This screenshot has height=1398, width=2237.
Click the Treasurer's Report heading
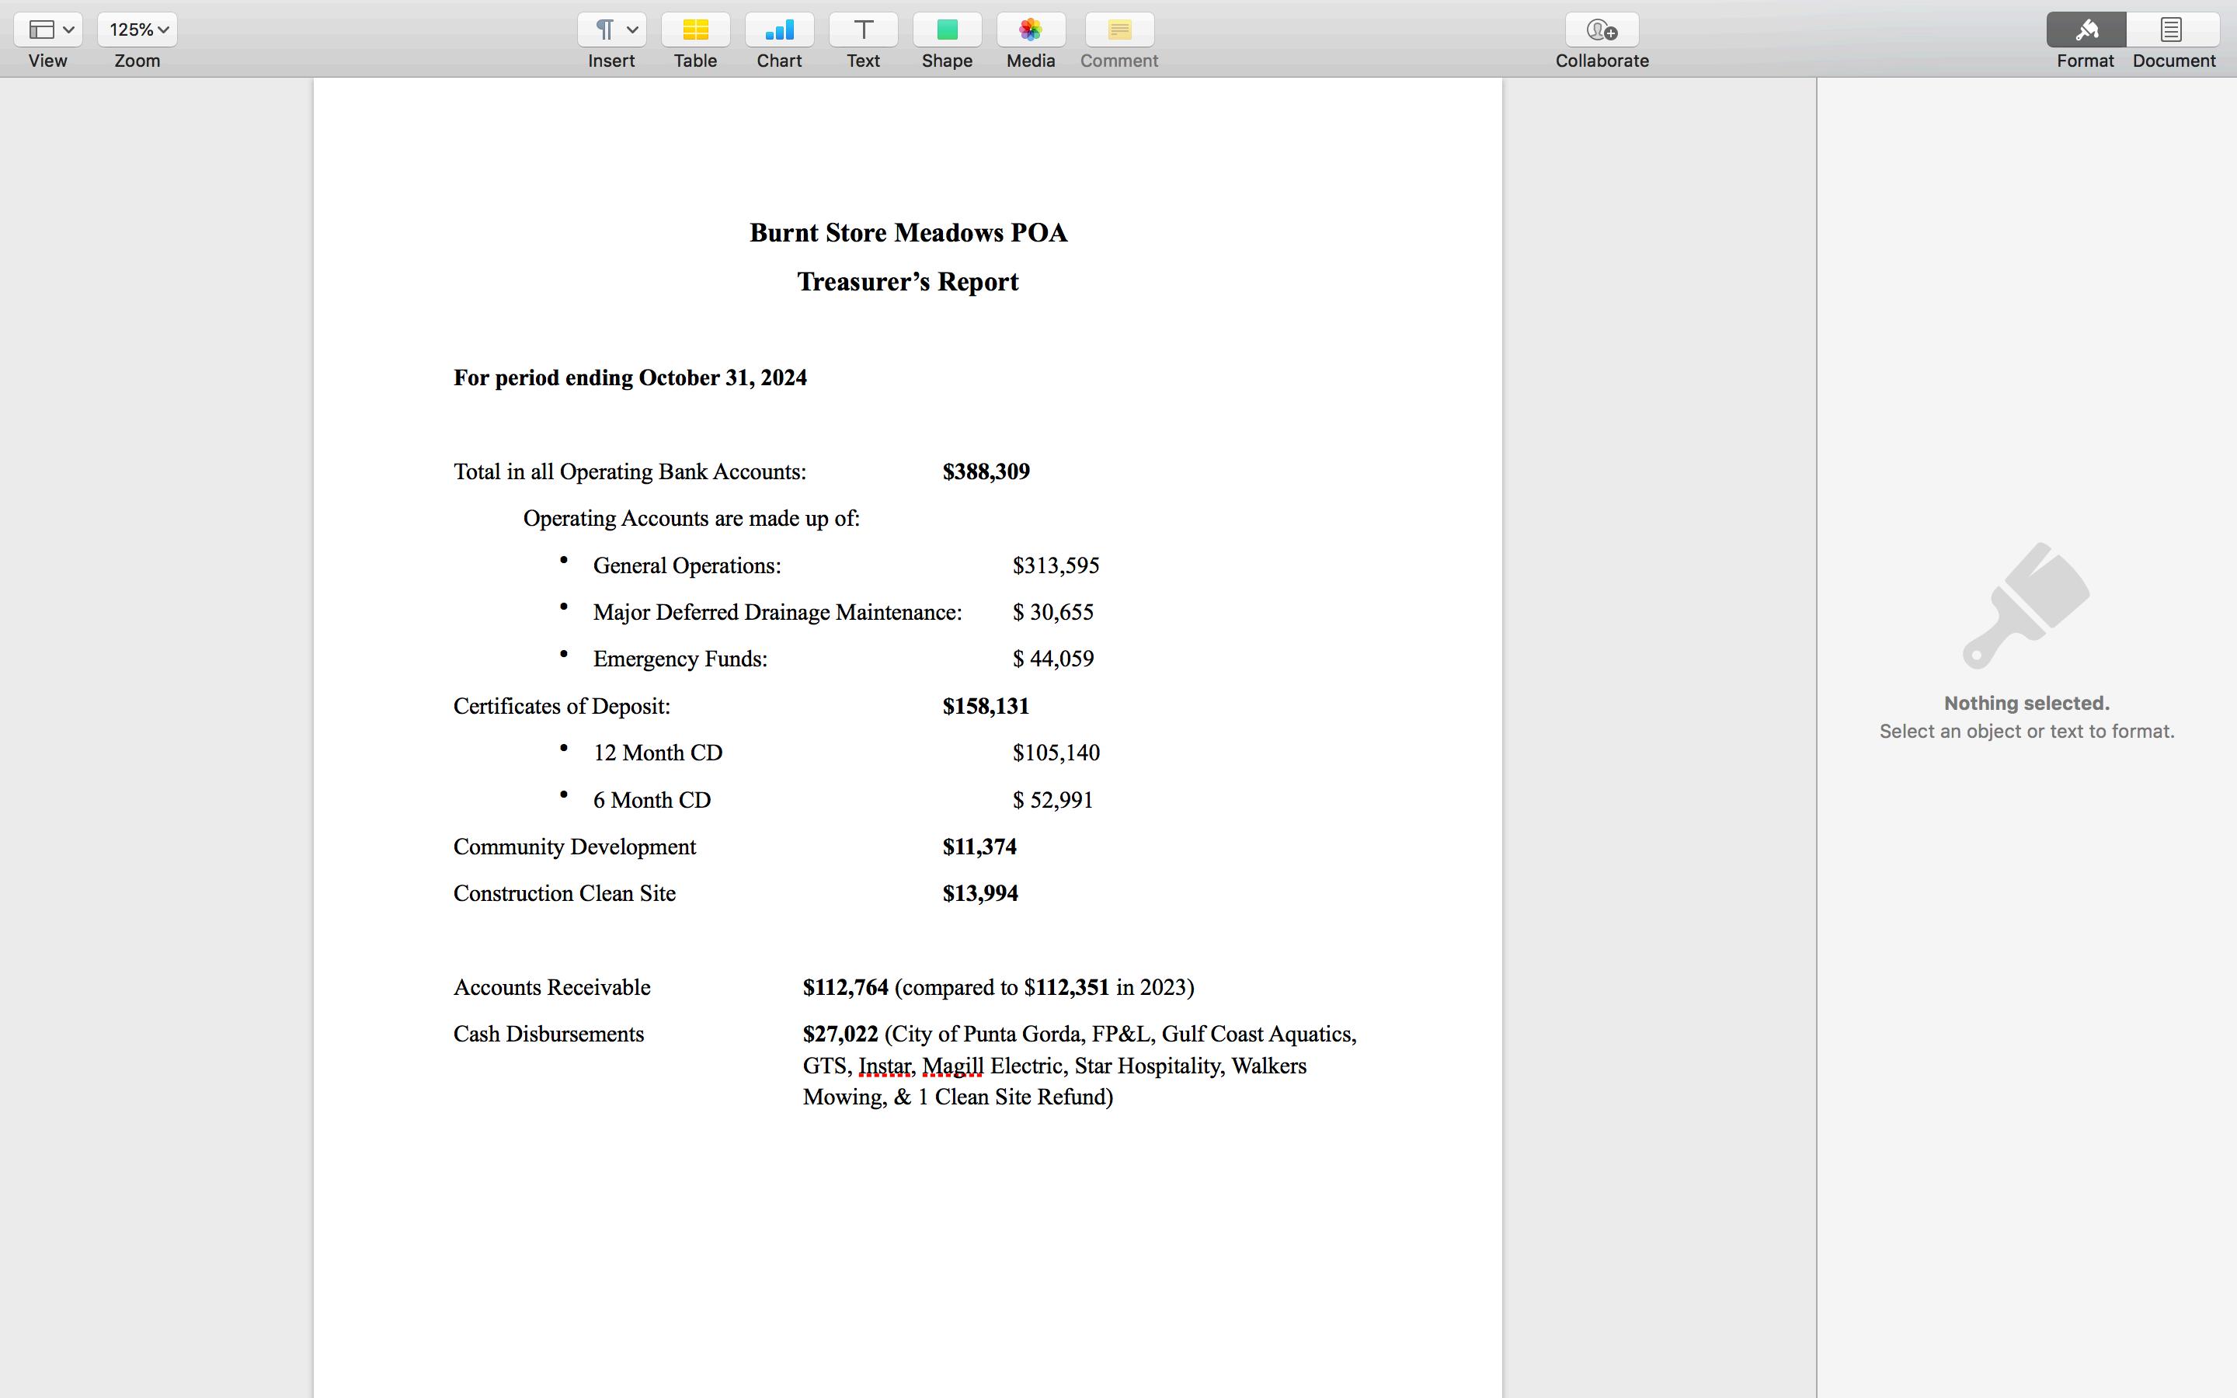point(908,282)
